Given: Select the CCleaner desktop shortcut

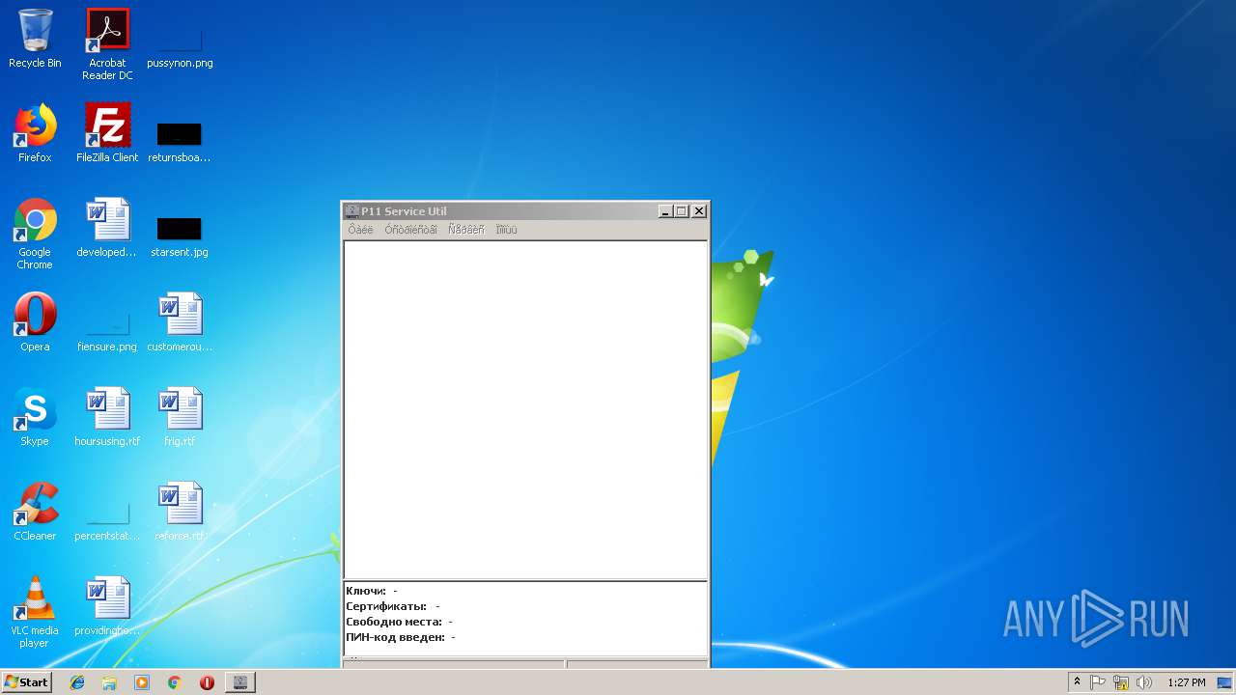Looking at the screenshot, I should point(35,513).
